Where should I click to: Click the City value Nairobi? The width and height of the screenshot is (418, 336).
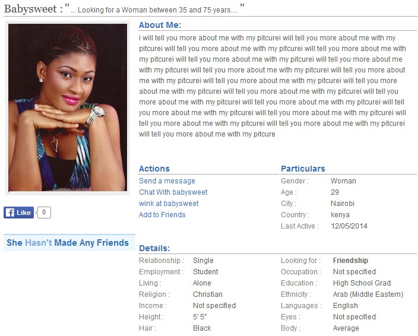(343, 204)
